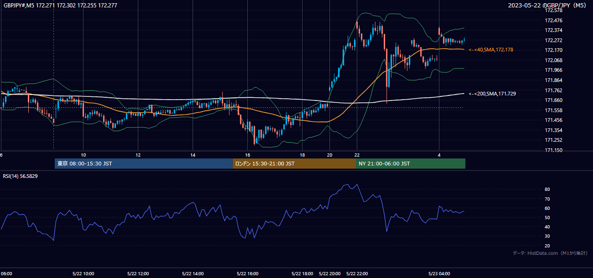Click price scale value 171.864
Screen dimensions: 593x278
(x=554, y=80)
